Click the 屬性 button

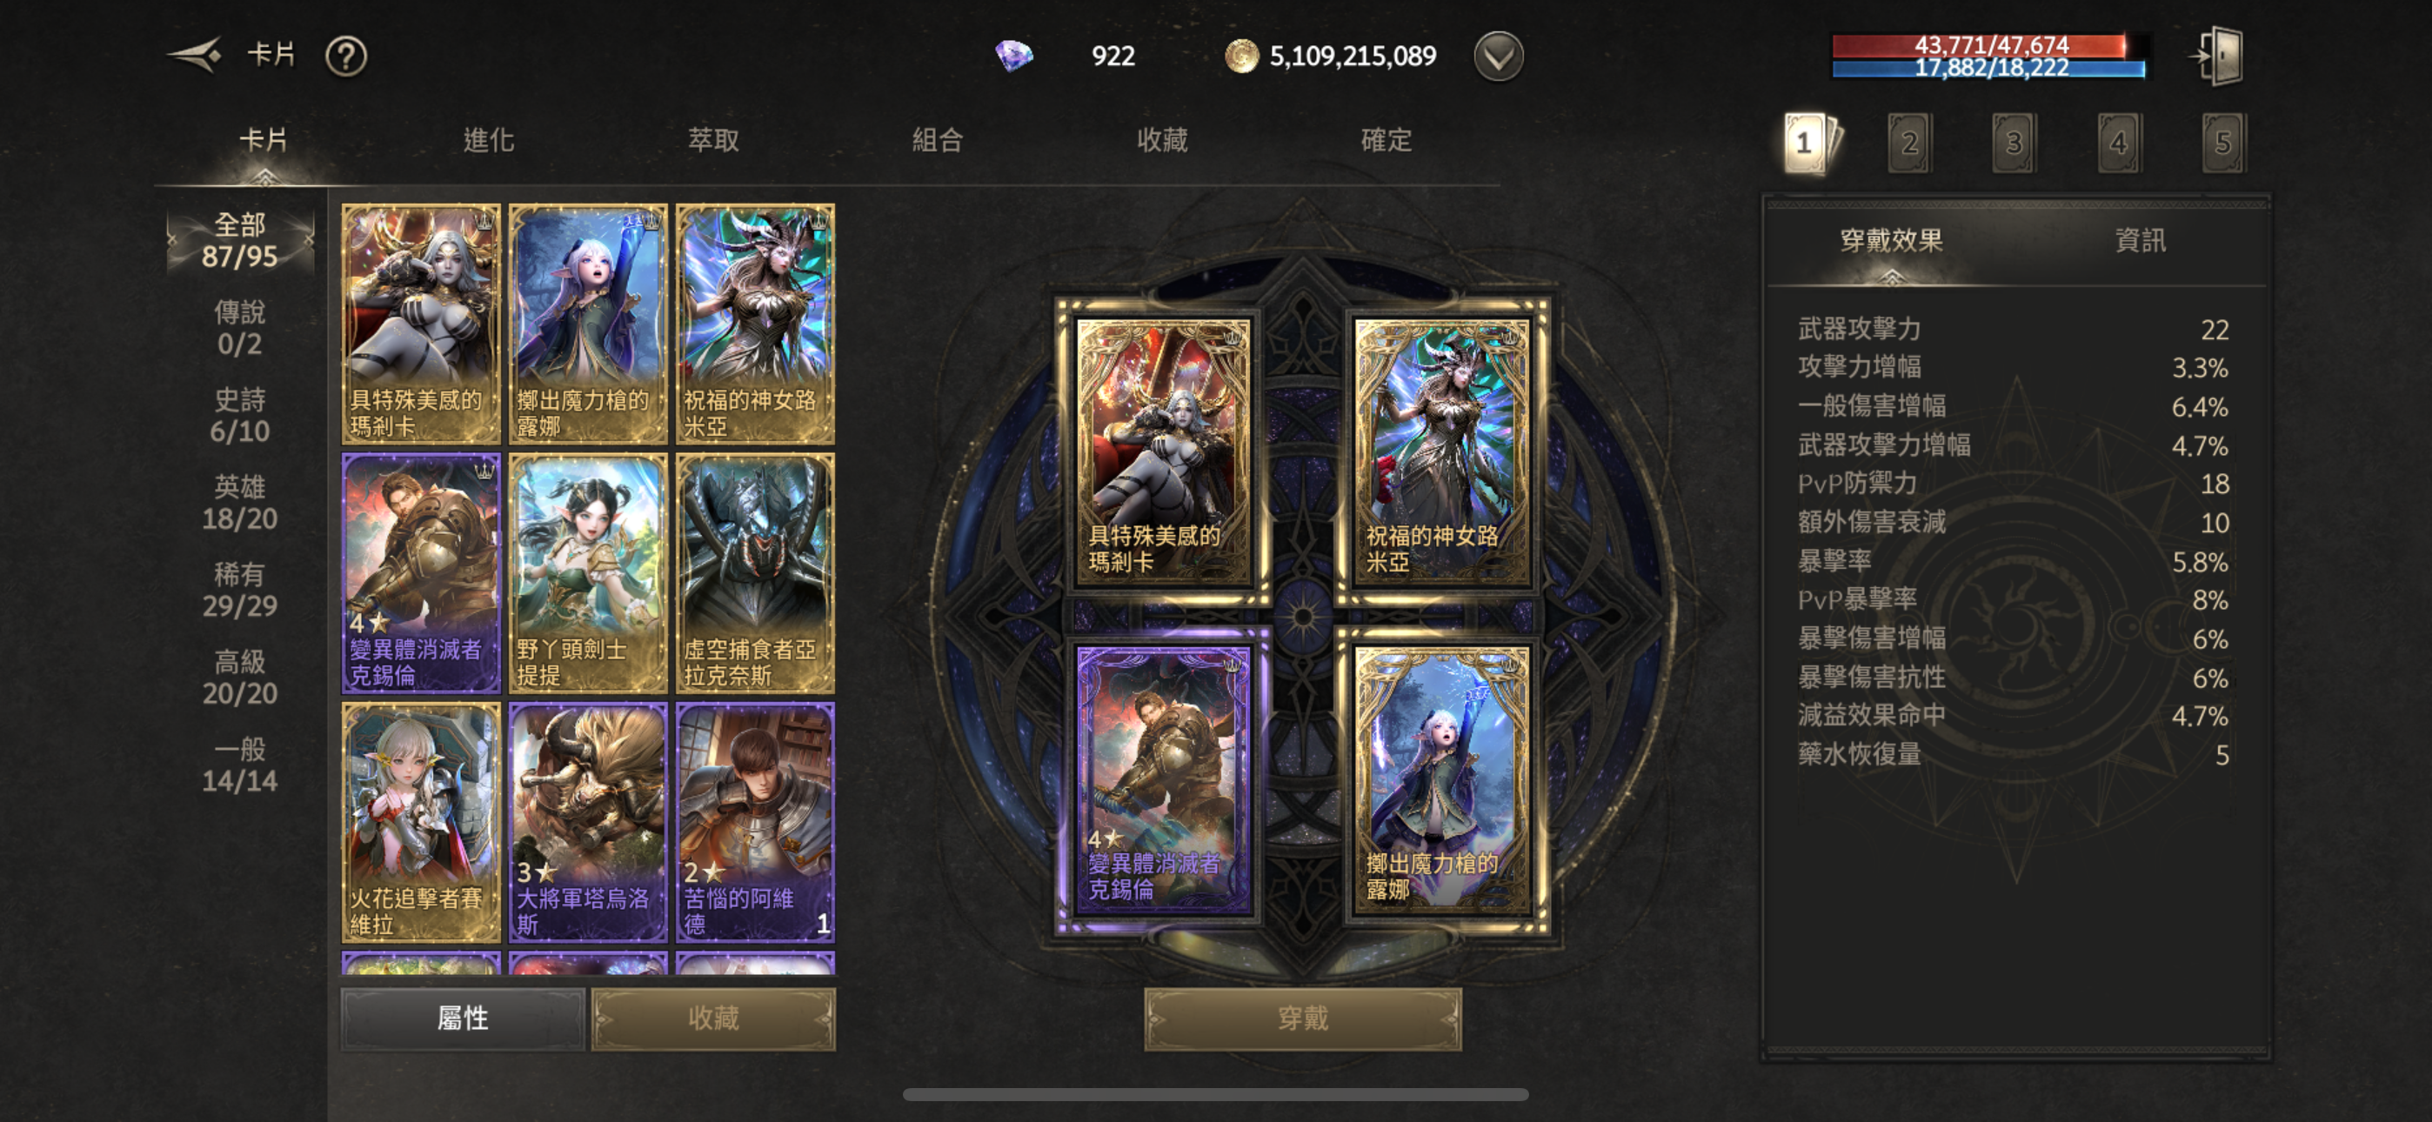pyautogui.click(x=463, y=1019)
